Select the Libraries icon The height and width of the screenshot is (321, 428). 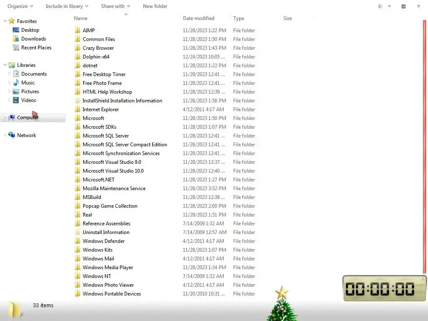(12, 65)
